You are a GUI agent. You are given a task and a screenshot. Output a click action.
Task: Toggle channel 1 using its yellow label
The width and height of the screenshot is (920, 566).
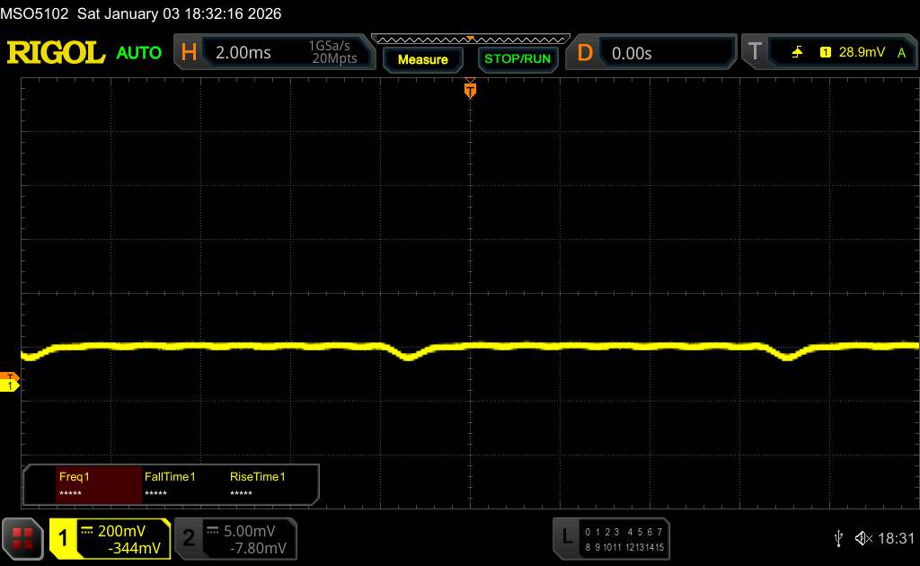click(x=64, y=539)
